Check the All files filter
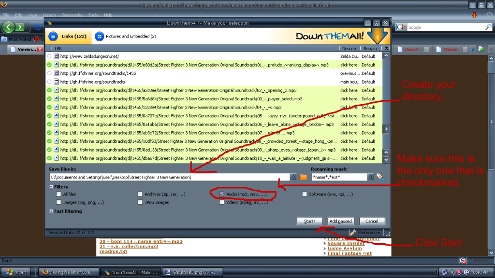Viewport: 495px width, 278px height. (58, 194)
